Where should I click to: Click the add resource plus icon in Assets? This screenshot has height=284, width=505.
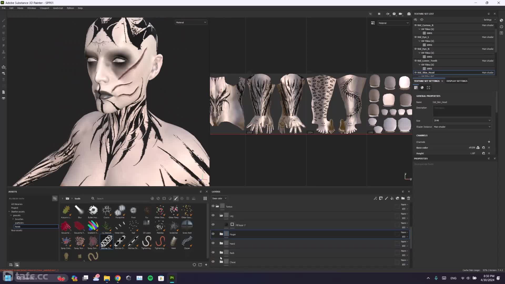pos(206,265)
